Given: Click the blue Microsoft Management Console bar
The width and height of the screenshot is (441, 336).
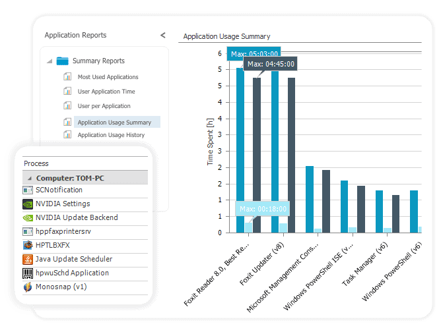Looking at the screenshot, I should click(x=310, y=198).
